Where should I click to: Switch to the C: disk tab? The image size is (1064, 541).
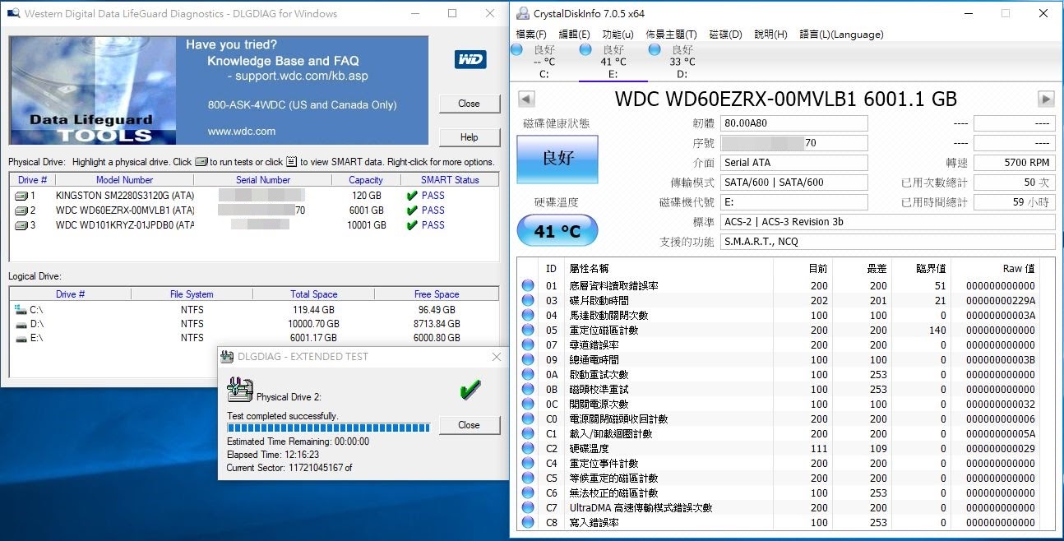(544, 62)
